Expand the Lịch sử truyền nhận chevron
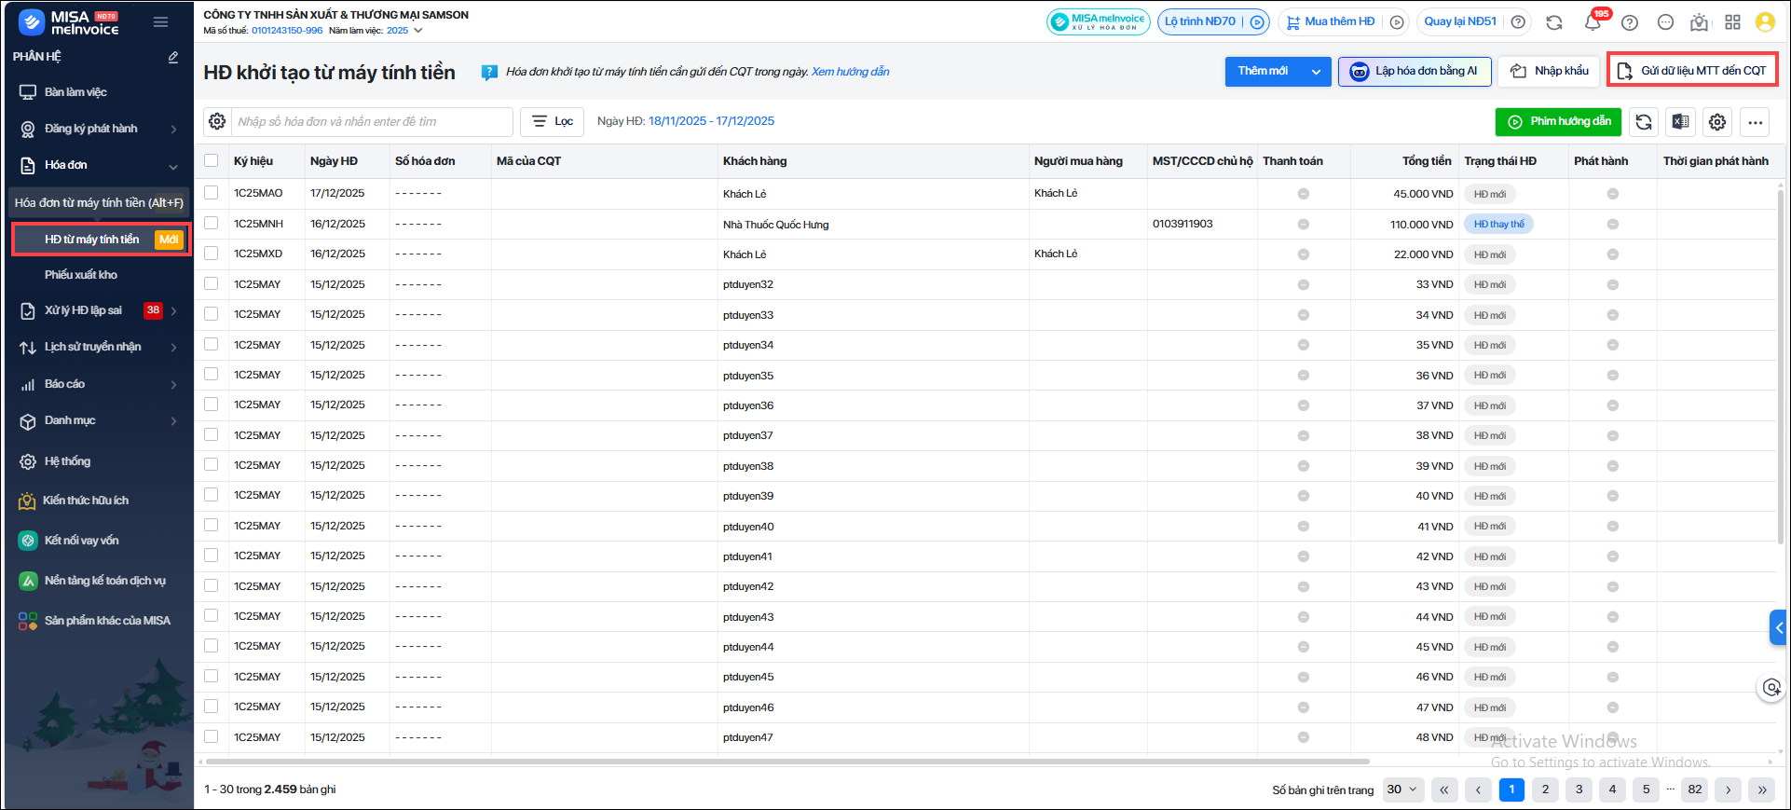Viewport: 1791px width, 810px height. [173, 347]
